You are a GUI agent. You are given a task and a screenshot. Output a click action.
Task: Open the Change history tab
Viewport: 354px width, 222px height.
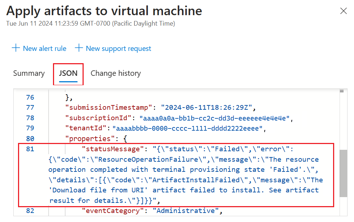click(115, 73)
